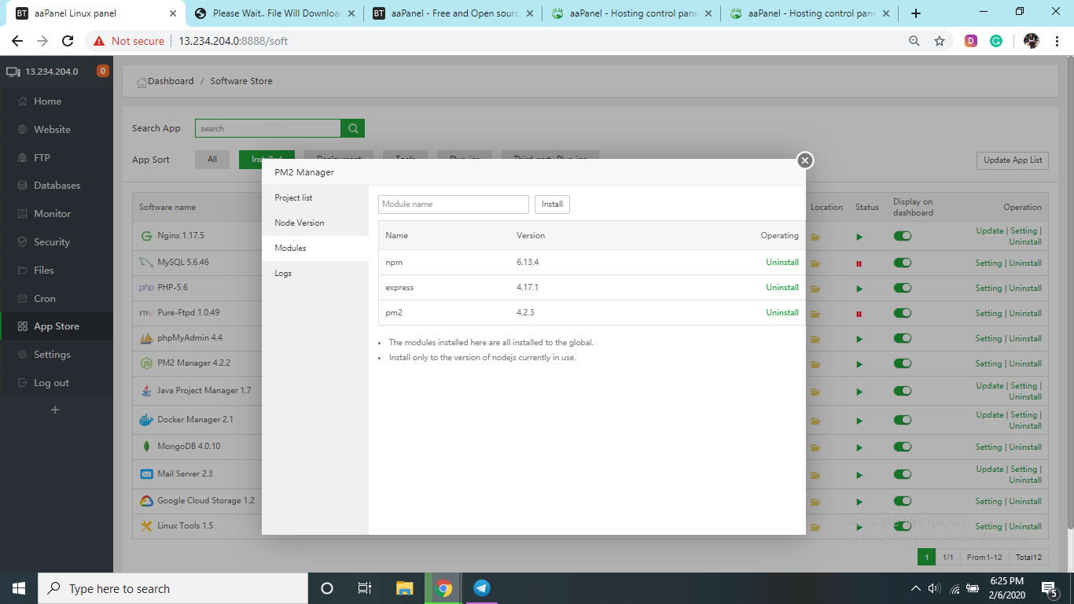Click the MySQL red paused status icon
1074x604 pixels.
[x=859, y=263]
